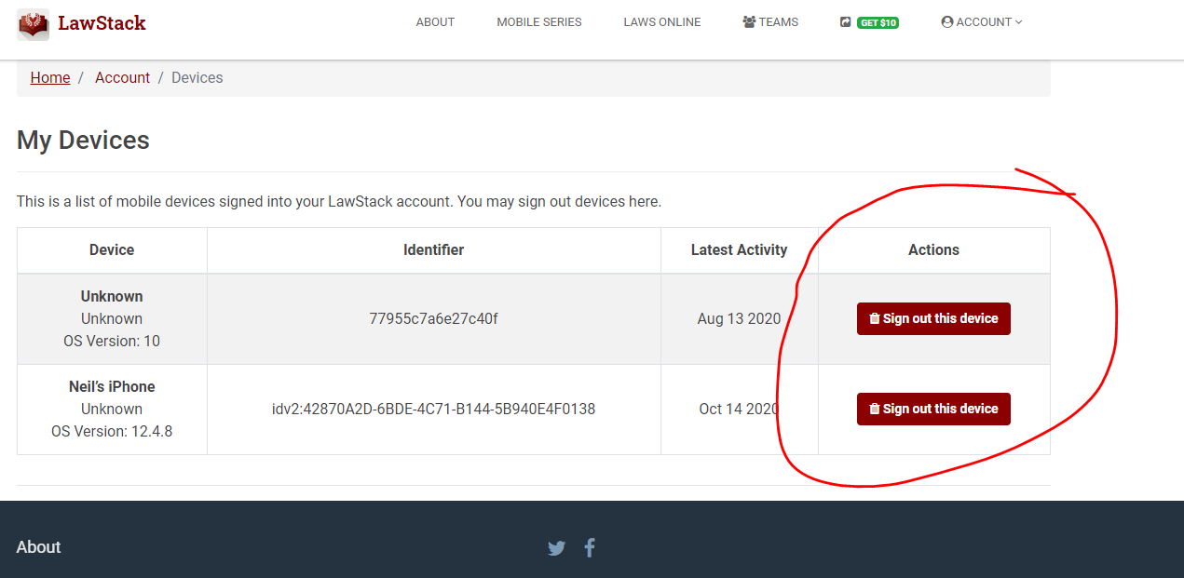1184x578 pixels.
Task: Click the share icon beside GET $10
Action: tap(846, 22)
